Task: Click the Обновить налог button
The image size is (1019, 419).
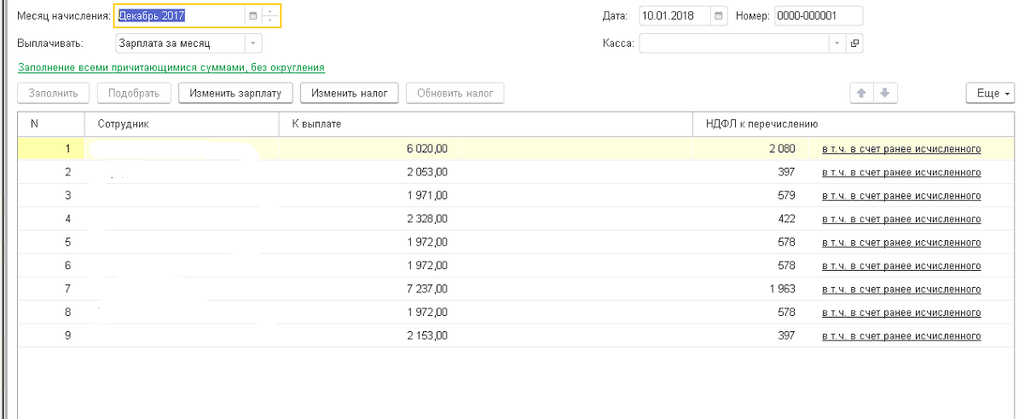Action: 455,93
